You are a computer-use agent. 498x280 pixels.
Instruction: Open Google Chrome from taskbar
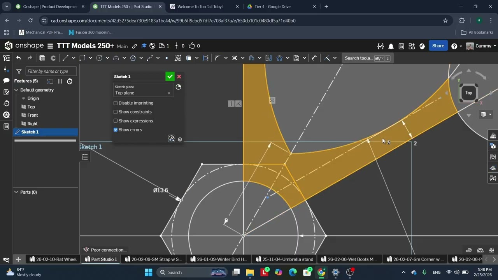(321, 272)
